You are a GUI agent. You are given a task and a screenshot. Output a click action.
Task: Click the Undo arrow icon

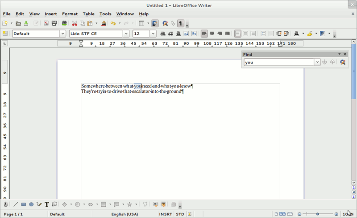pos(113,23)
